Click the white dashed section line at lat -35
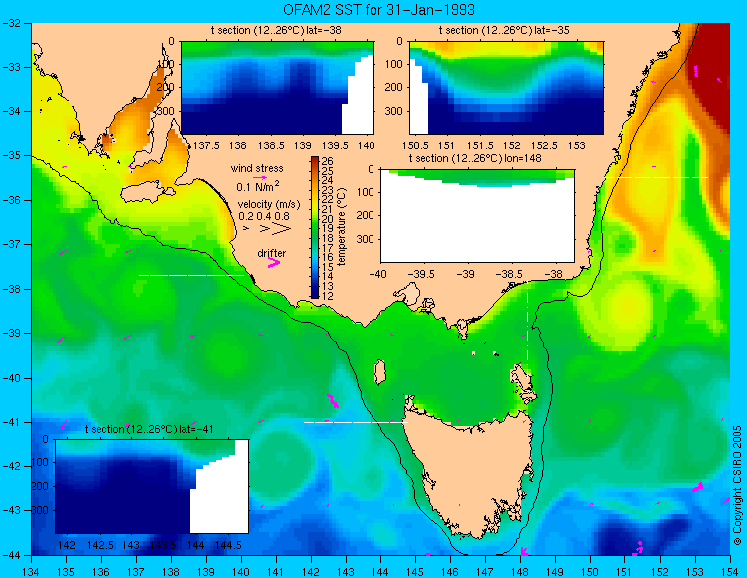The width and height of the screenshot is (747, 578). 656,177
